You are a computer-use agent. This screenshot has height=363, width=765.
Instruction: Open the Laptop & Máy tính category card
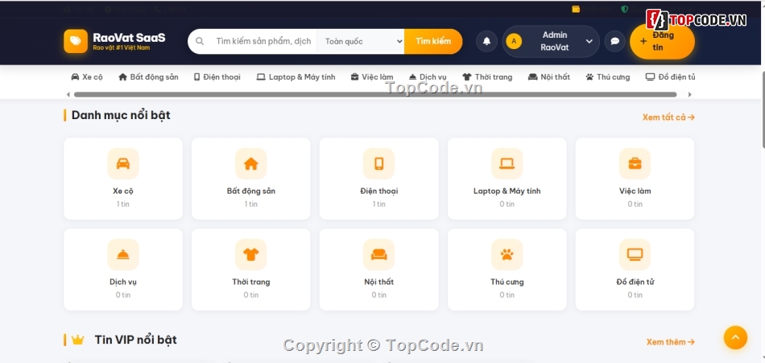pyautogui.click(x=507, y=179)
